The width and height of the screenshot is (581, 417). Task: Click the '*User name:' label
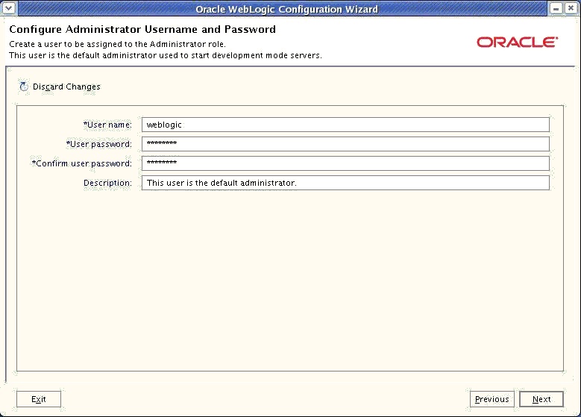(107, 125)
